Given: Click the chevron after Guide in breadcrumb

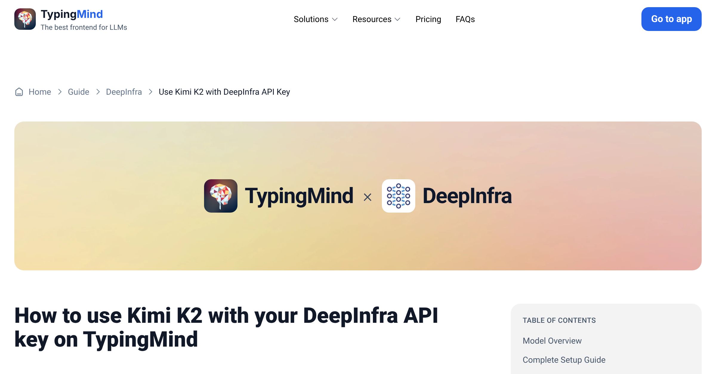Looking at the screenshot, I should point(98,92).
